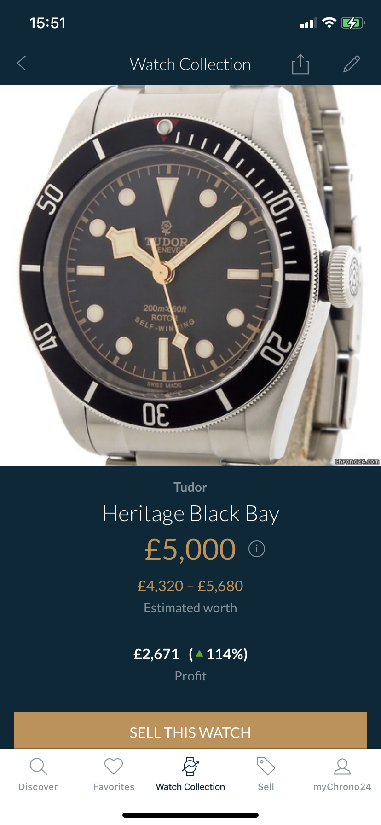Tap the green profit trend arrow
This screenshot has height=825, width=381.
click(199, 653)
